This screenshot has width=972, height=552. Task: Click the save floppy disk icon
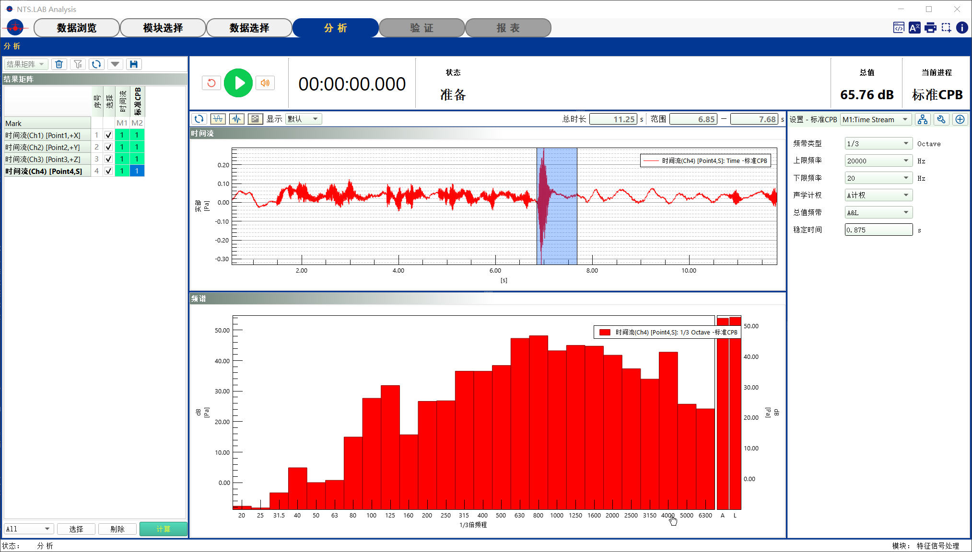click(x=134, y=64)
